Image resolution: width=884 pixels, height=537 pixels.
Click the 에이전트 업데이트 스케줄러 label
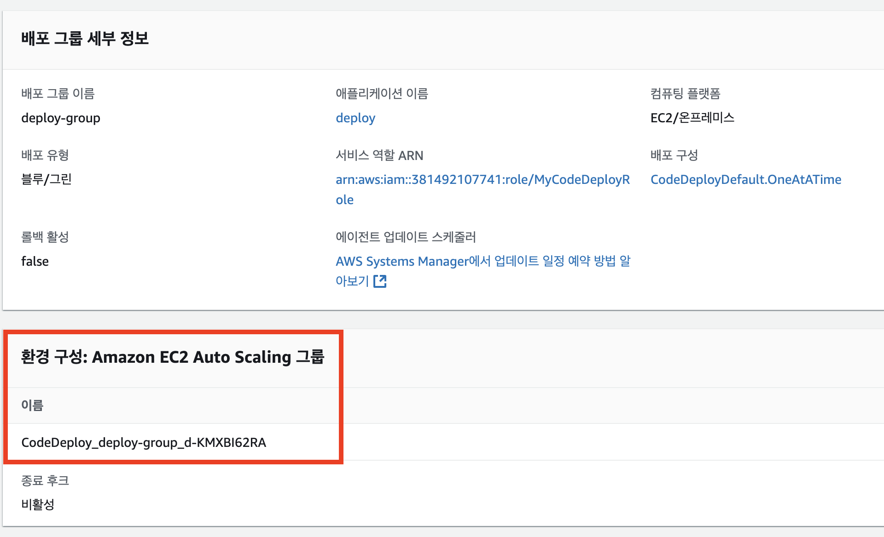click(x=406, y=237)
